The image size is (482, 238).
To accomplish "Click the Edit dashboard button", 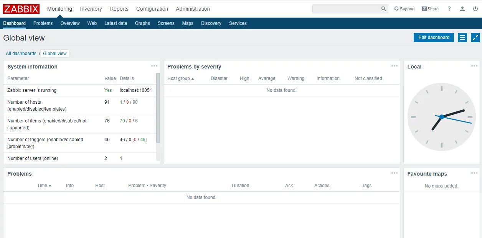I will tap(434, 37).
